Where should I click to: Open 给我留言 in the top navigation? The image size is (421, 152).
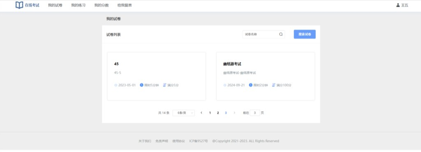point(124,5)
